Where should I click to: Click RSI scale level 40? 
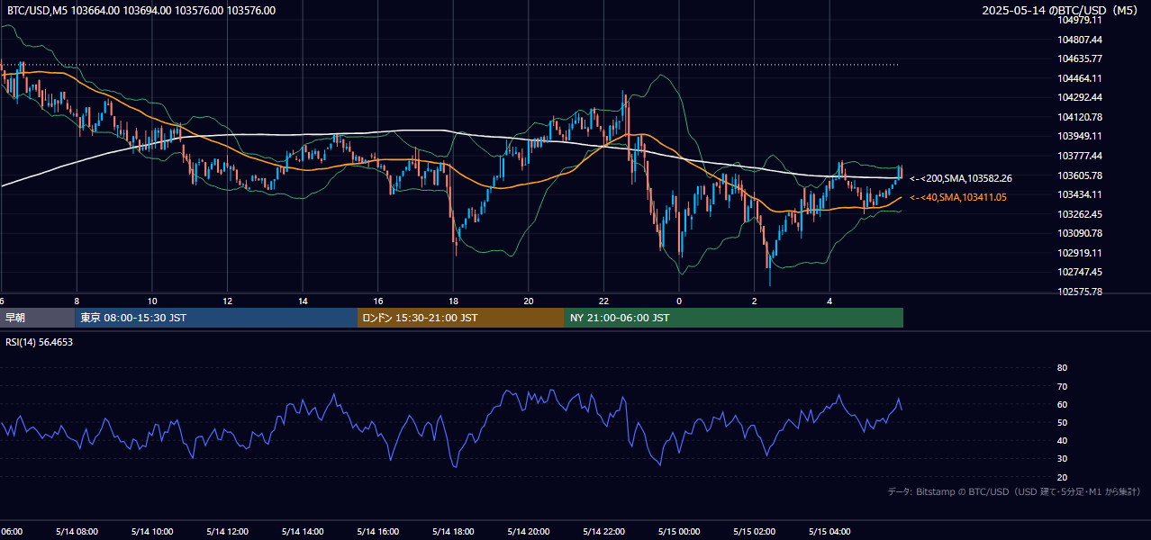pyautogui.click(x=1062, y=441)
